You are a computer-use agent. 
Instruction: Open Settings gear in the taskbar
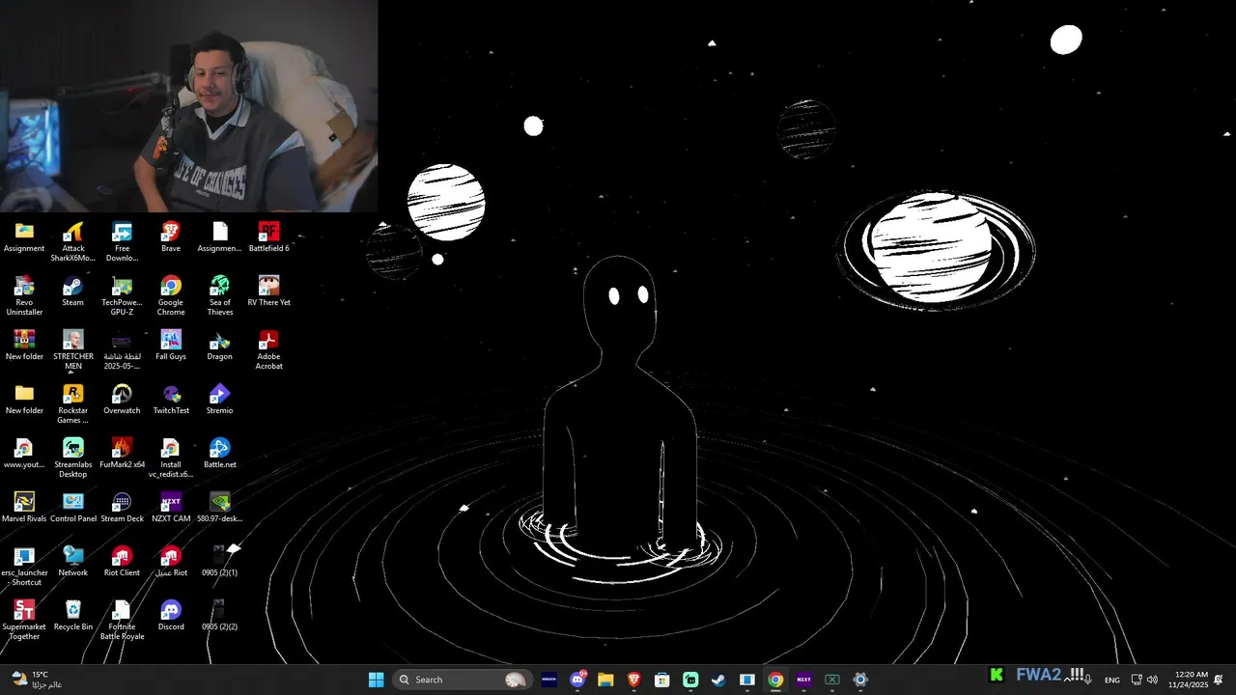(860, 680)
